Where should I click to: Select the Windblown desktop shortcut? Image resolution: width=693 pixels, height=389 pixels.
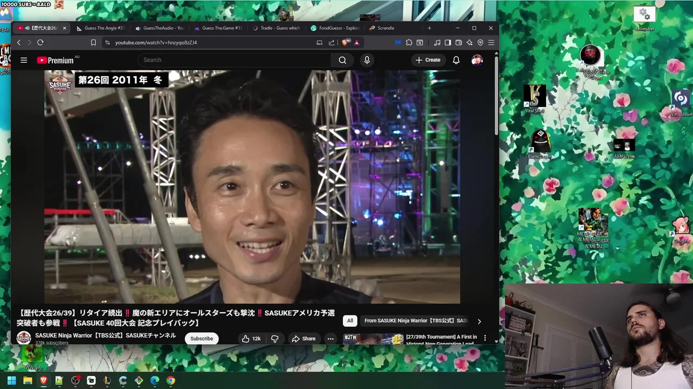click(x=681, y=103)
